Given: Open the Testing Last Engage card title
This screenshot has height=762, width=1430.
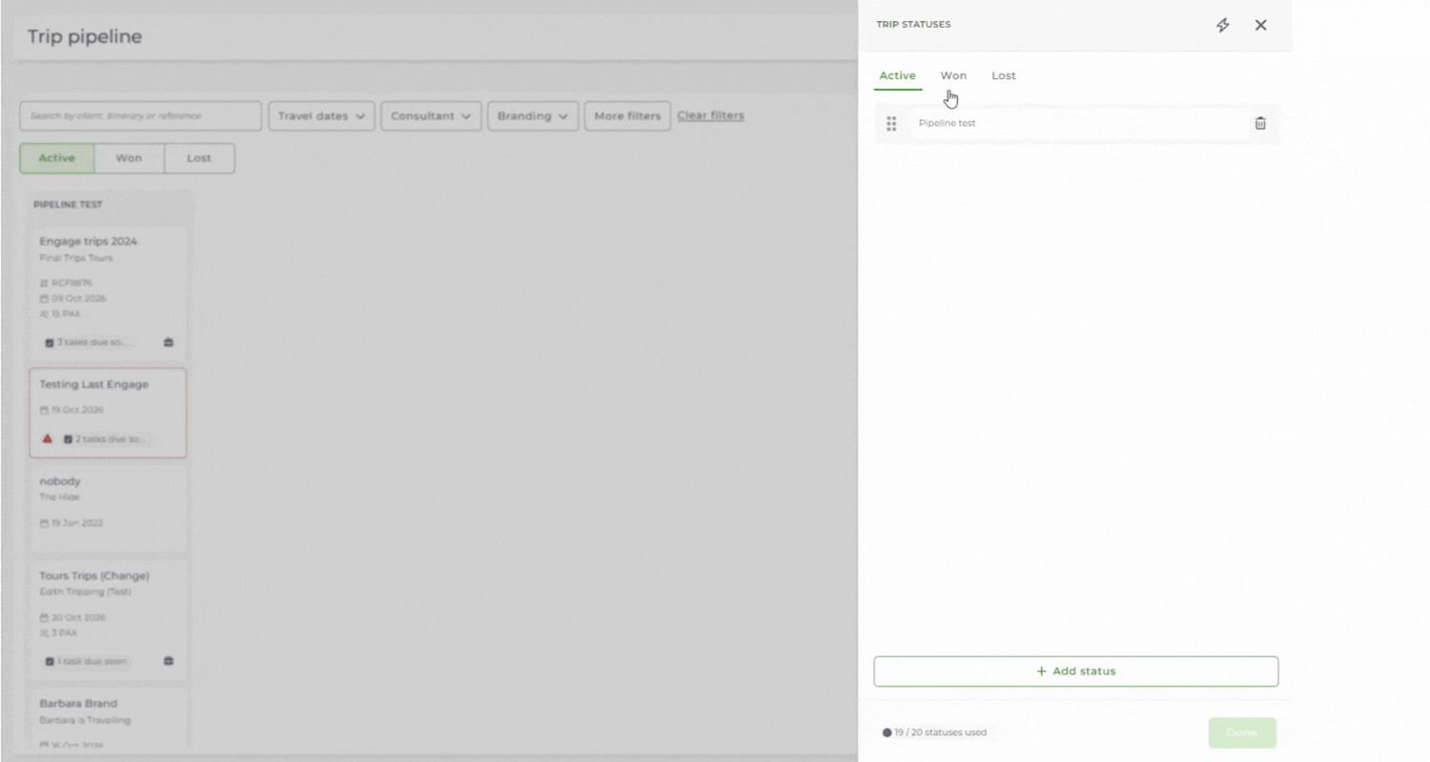Looking at the screenshot, I should (x=93, y=384).
